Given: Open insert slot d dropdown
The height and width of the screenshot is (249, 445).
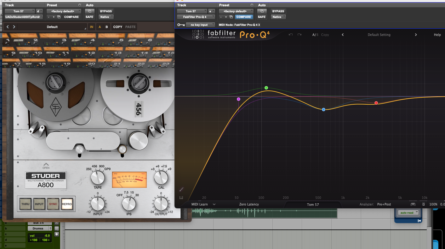Looking at the screenshot, I should (40, 11).
